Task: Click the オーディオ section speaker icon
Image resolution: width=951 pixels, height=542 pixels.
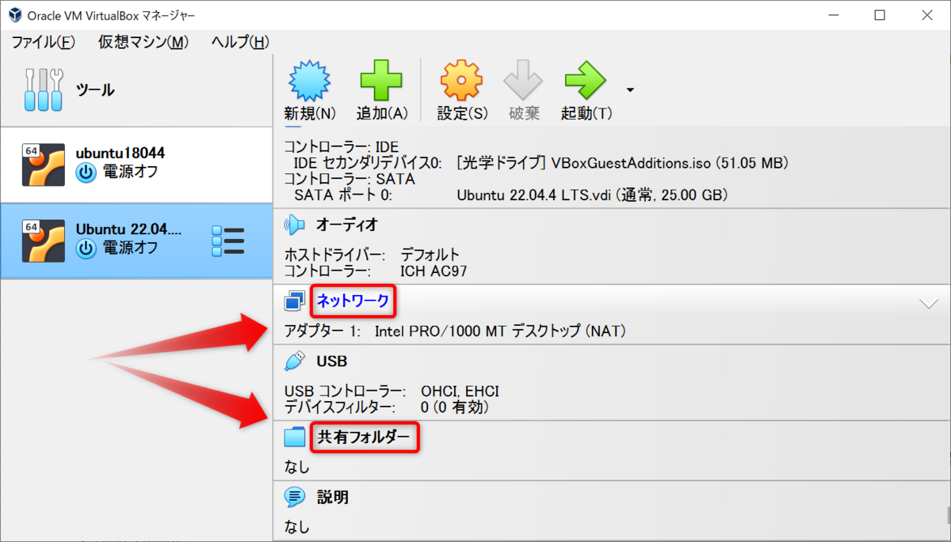Action: pos(295,225)
